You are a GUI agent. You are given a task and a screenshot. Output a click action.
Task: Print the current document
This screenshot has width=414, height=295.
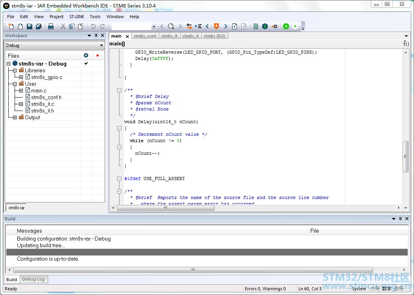click(x=51, y=26)
